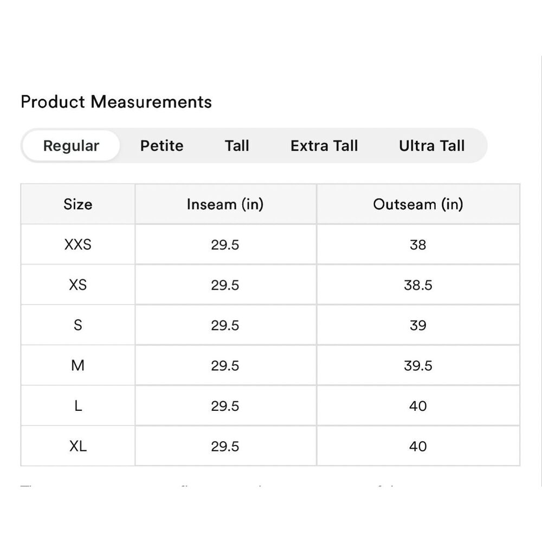Select the M size row label

(x=78, y=365)
